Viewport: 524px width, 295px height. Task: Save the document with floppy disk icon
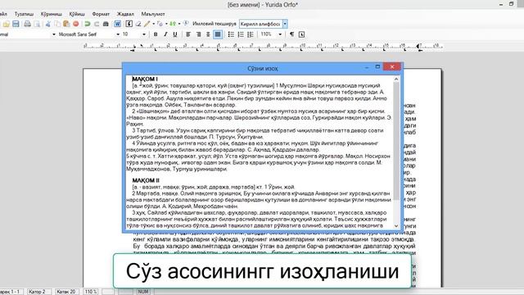[x=16, y=24]
